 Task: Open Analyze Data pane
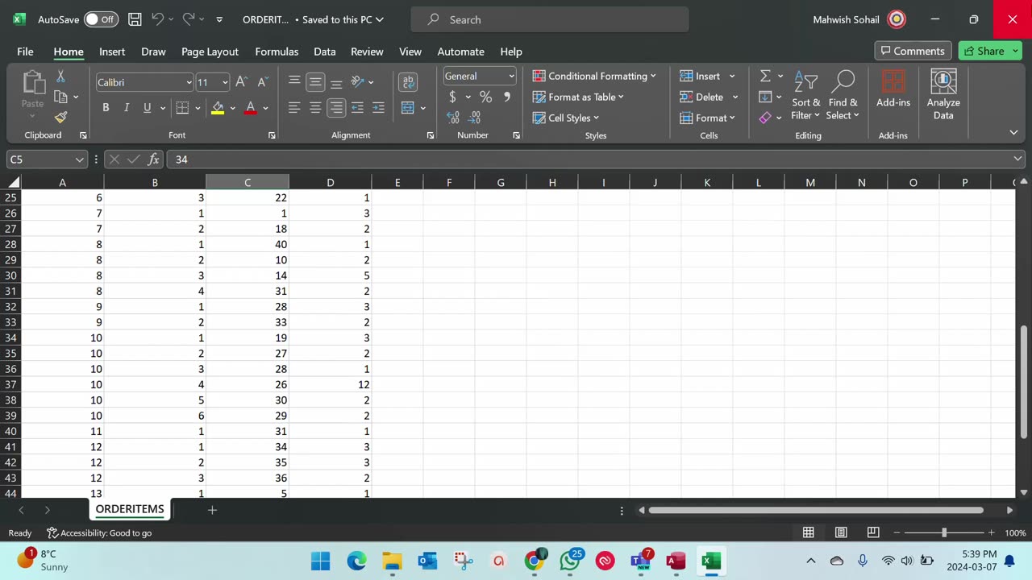pyautogui.click(x=943, y=95)
